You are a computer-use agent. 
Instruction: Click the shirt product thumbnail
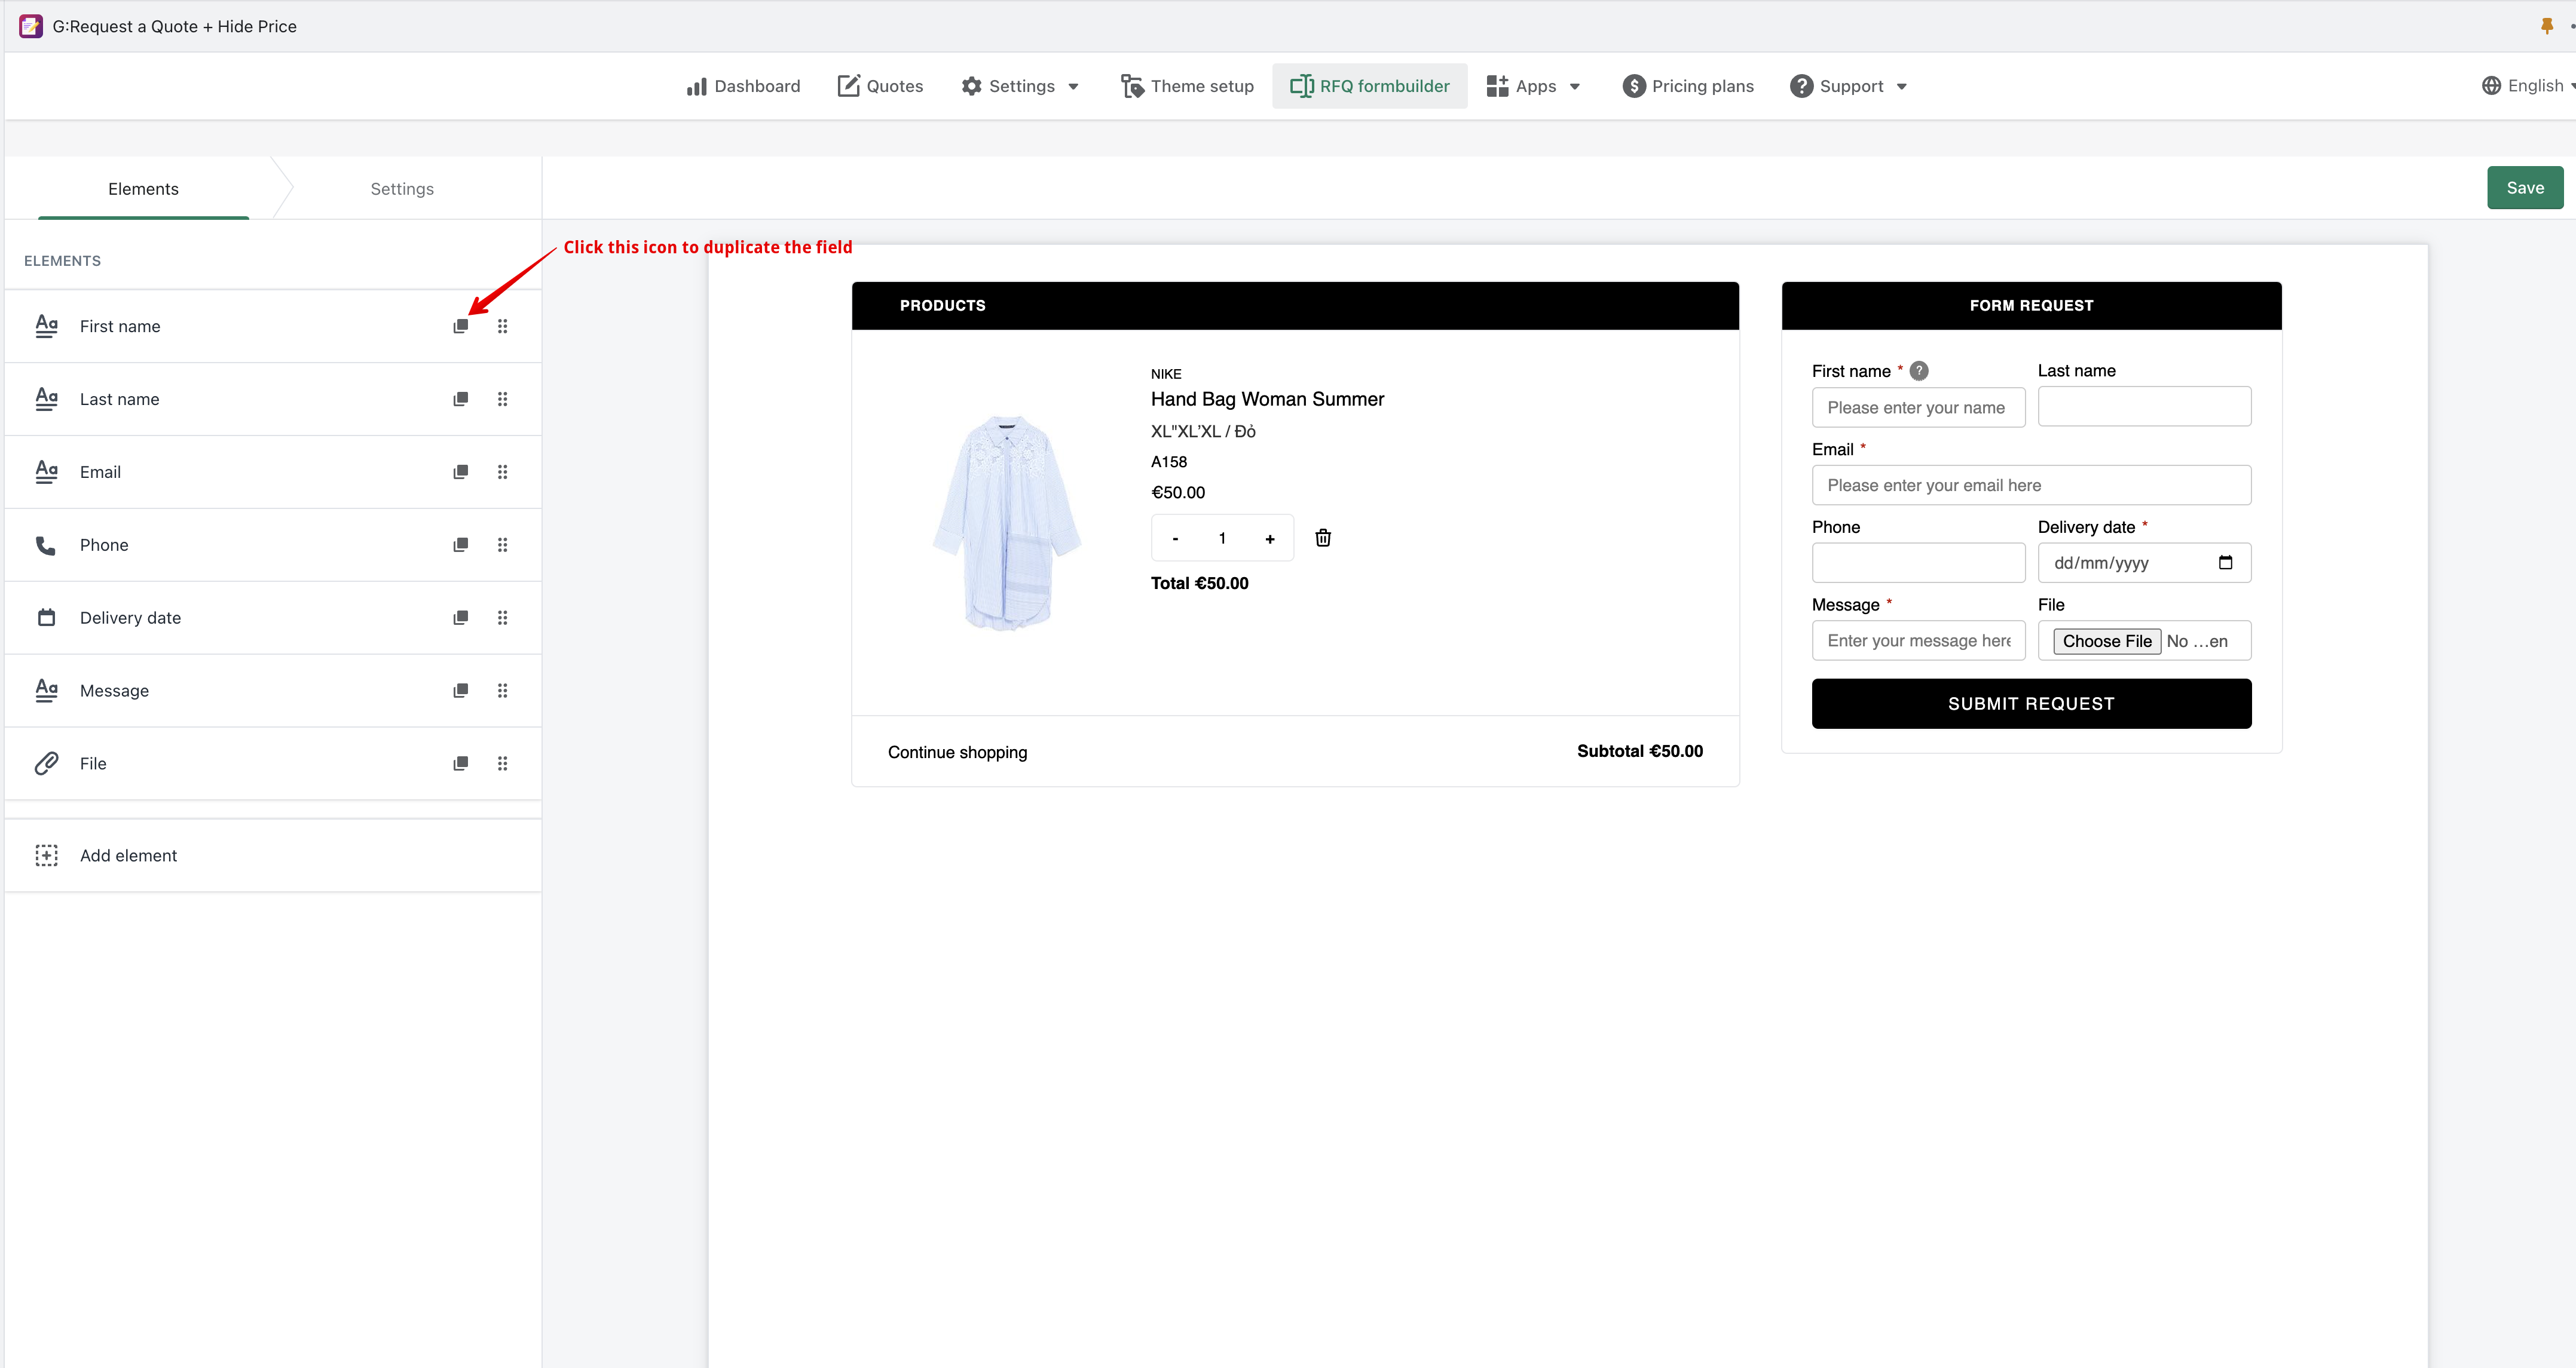[1007, 523]
